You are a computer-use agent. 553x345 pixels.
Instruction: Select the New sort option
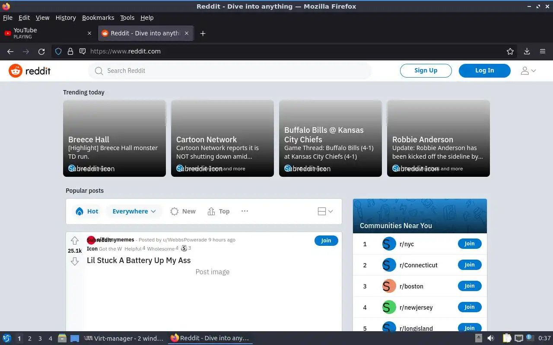[183, 211]
